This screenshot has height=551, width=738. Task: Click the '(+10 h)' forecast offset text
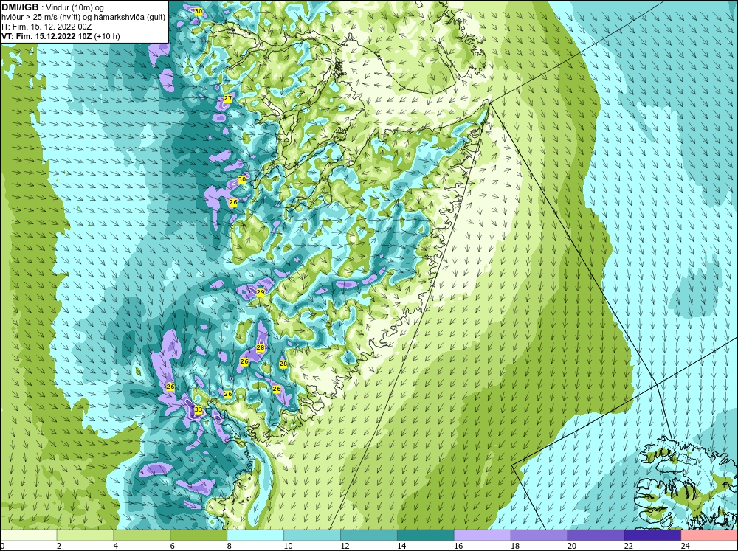107,36
